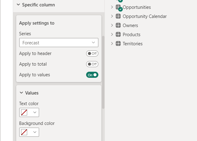
Task: Click the Opportunities table icon
Action: tap(119, 7)
